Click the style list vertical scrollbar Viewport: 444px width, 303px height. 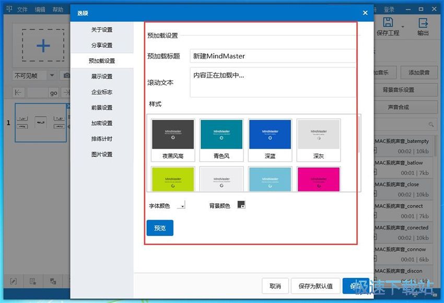(x=358, y=135)
